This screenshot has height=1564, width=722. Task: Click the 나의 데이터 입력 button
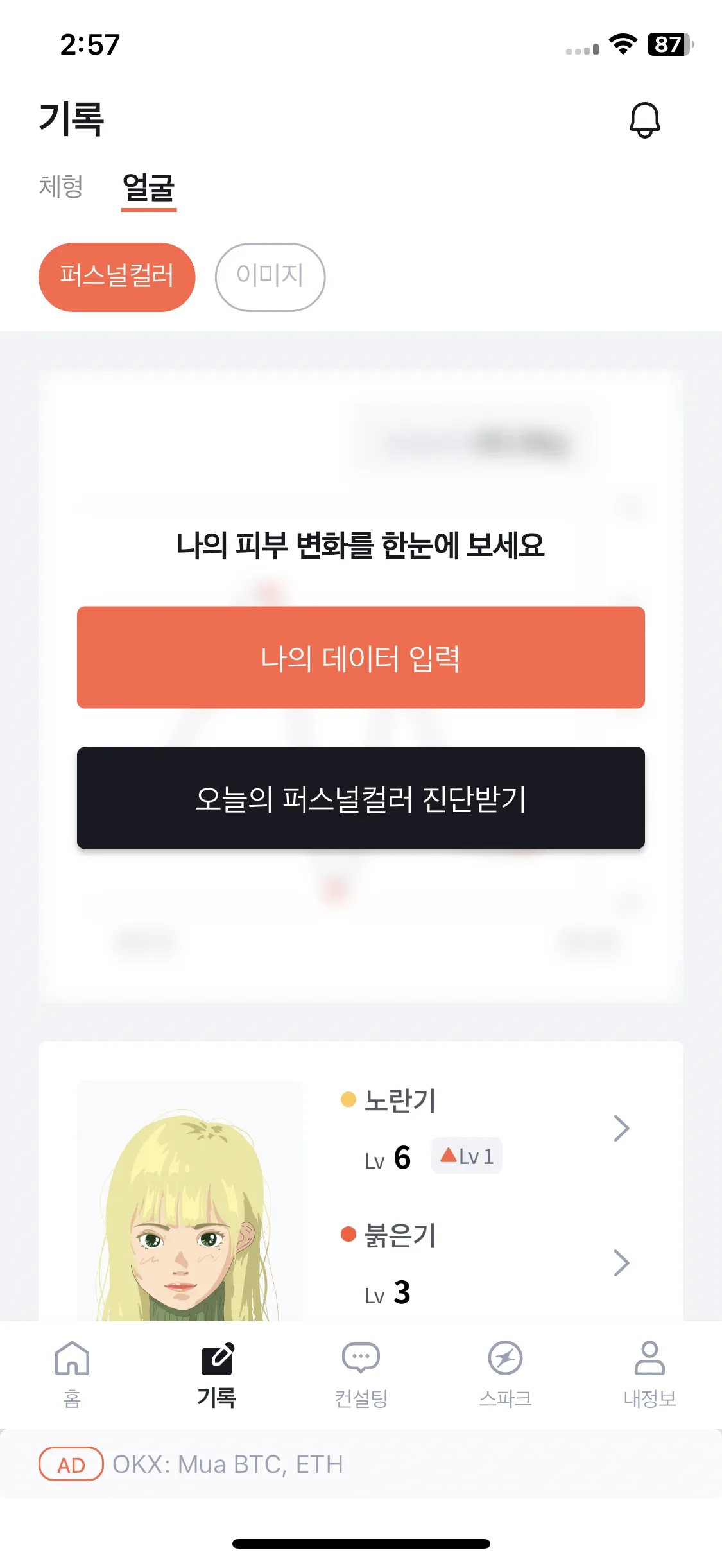pos(361,657)
